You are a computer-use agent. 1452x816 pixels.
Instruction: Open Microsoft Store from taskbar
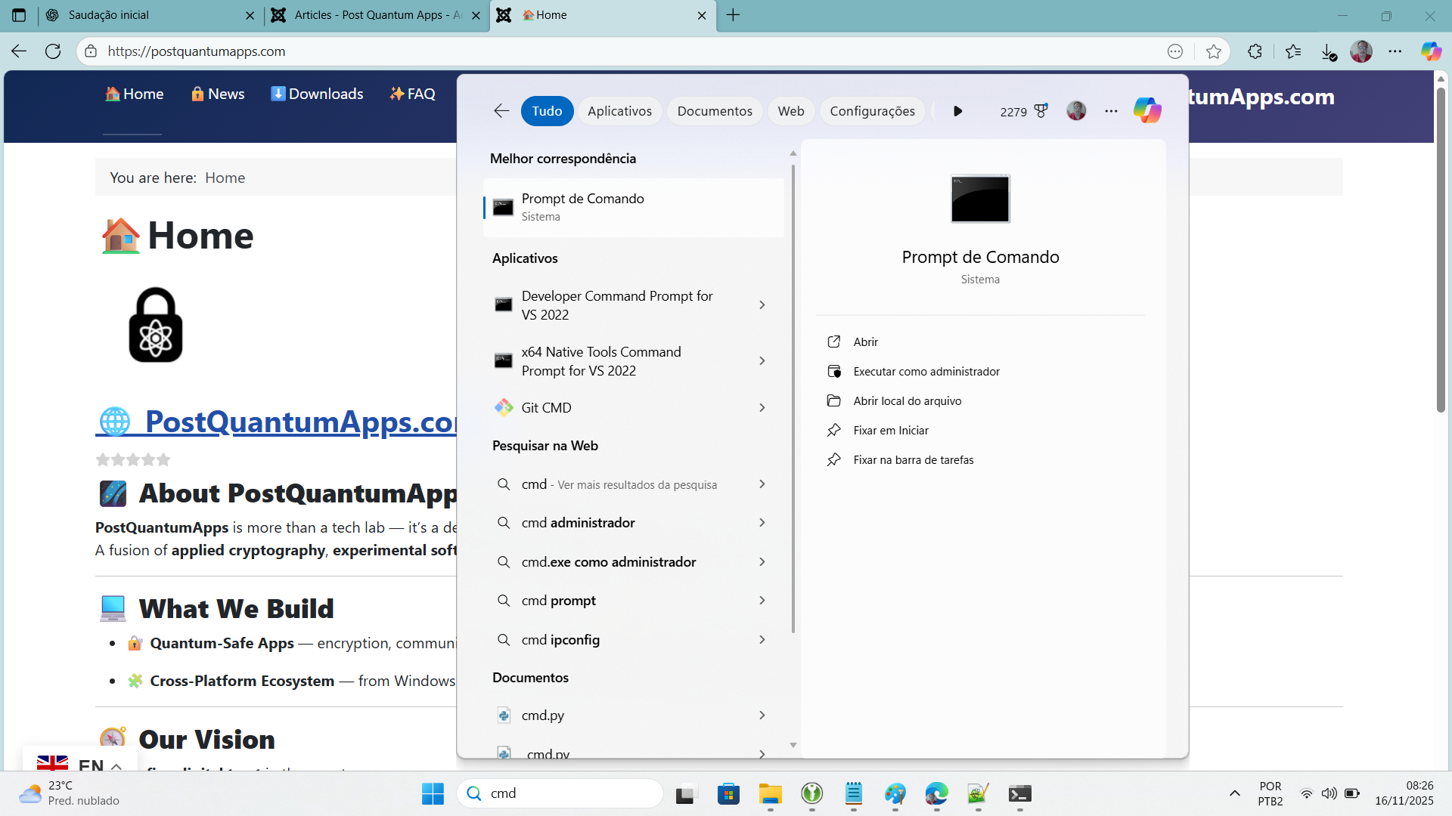728,793
